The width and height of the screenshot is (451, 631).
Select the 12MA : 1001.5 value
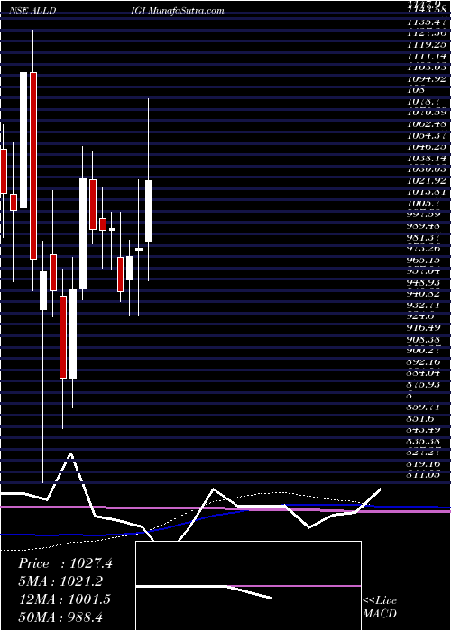(x=64, y=599)
